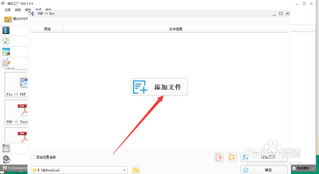The image size is (319, 174).
Task: Click the add folder icon near bottom
Action: [x=232, y=157]
